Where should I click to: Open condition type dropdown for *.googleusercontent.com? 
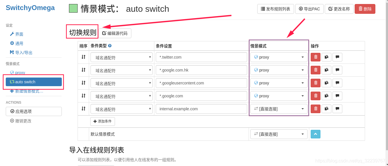tap(122, 83)
